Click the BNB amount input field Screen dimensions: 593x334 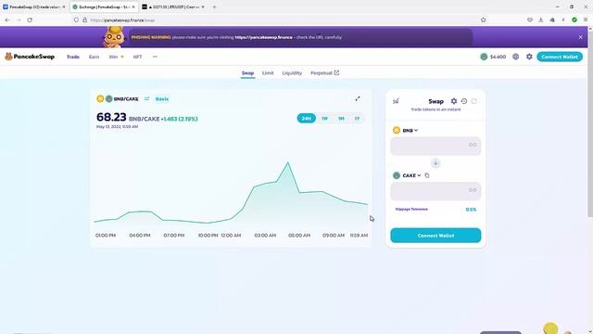435,146
